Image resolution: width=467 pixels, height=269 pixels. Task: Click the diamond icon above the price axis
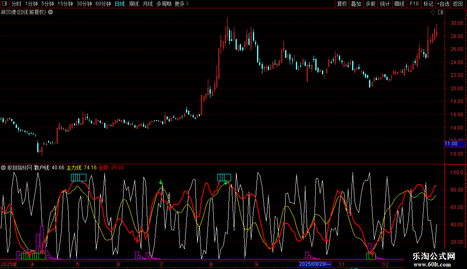[x=433, y=12]
